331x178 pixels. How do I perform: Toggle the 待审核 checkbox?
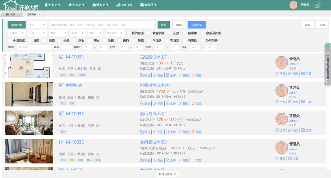184,33
